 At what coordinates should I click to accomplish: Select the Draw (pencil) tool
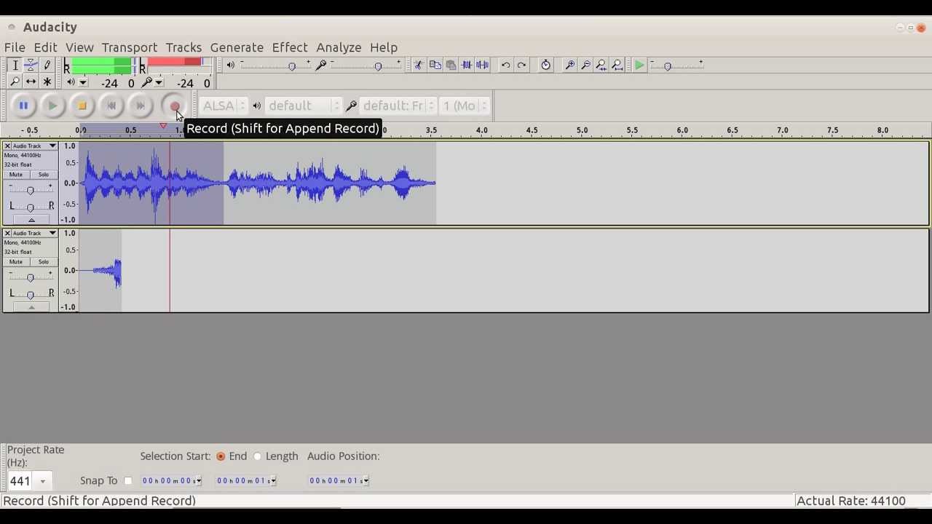point(47,65)
